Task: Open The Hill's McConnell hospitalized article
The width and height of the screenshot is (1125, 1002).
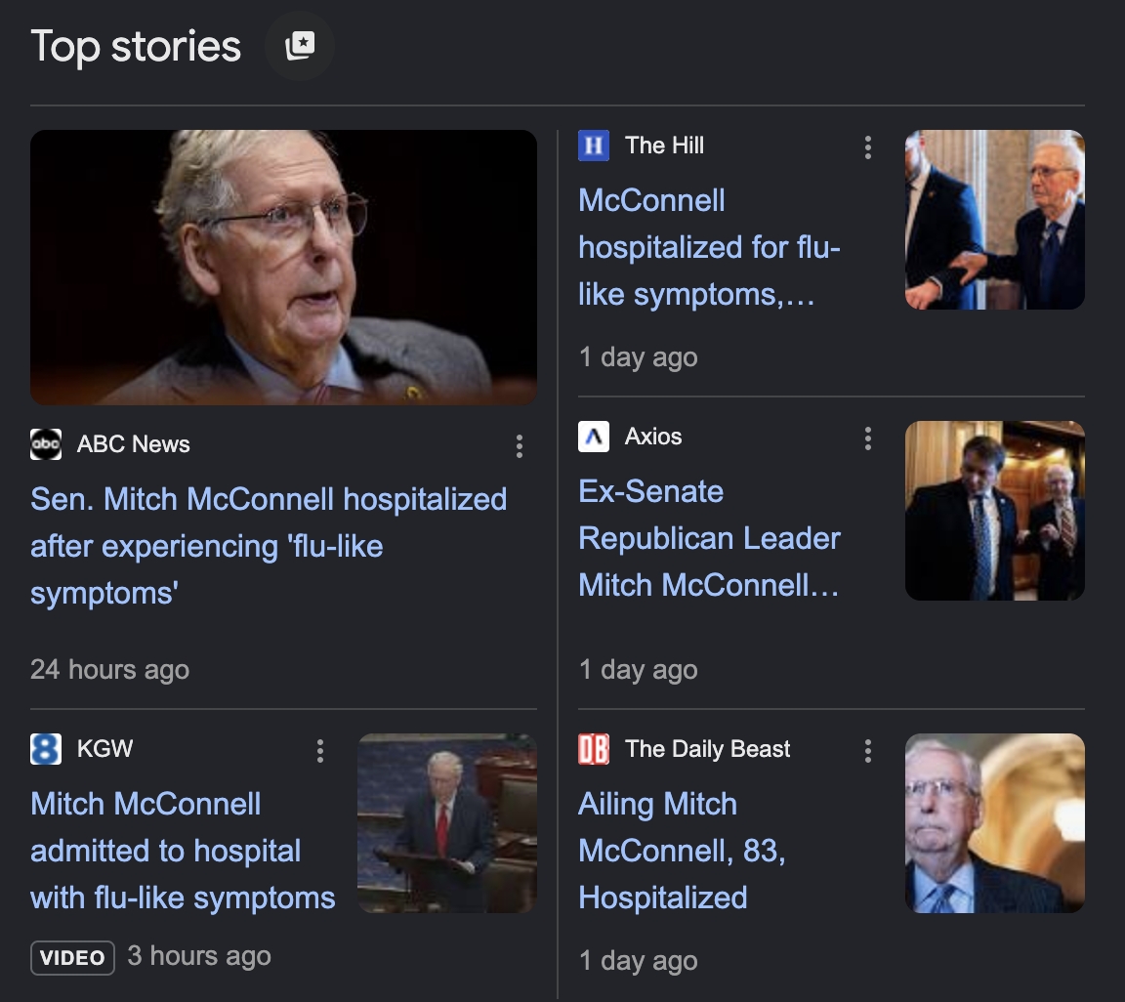Action: tap(709, 247)
